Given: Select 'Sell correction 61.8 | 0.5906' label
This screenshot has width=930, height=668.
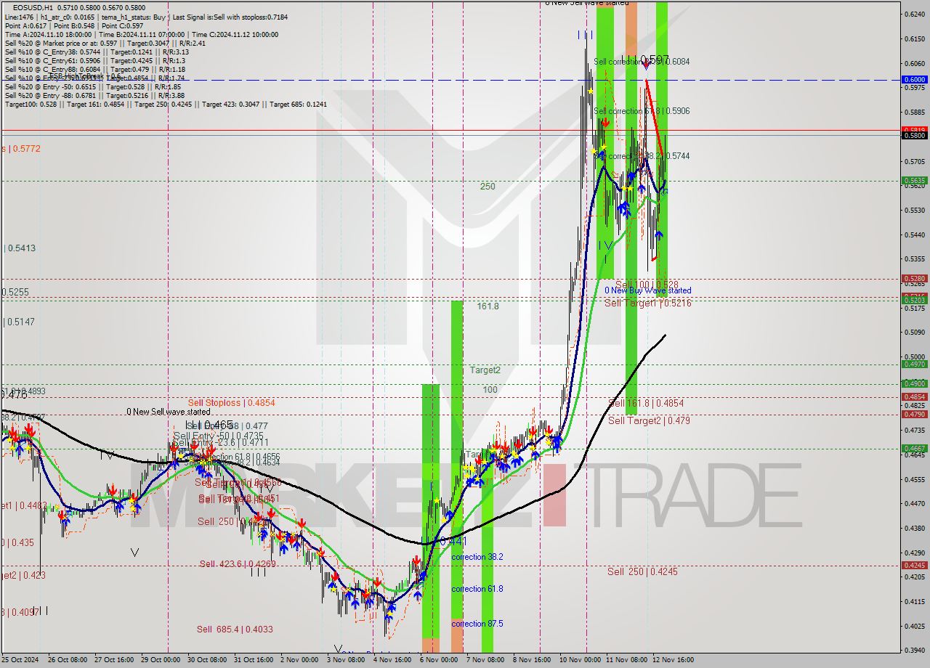Looking at the screenshot, I should pyautogui.click(x=642, y=111).
